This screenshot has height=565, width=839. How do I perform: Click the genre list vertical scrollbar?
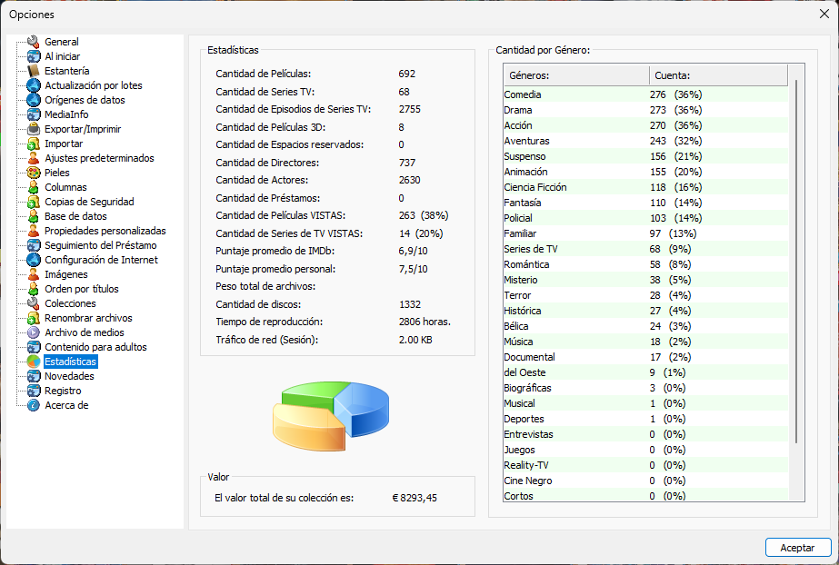pos(796,273)
